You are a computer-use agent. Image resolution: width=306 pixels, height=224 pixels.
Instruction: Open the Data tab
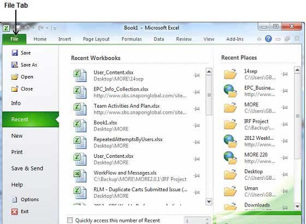[x=159, y=39]
